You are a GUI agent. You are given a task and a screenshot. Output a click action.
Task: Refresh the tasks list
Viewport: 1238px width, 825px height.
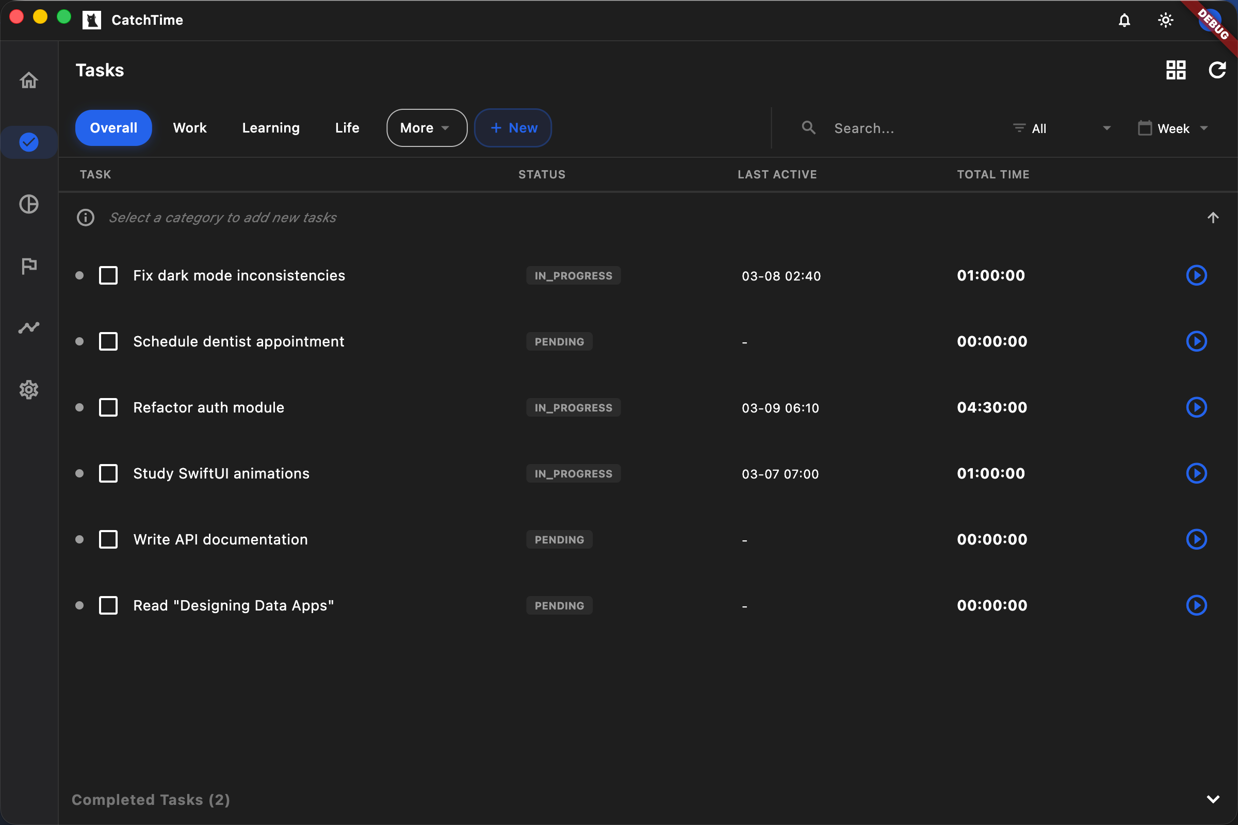1217,70
